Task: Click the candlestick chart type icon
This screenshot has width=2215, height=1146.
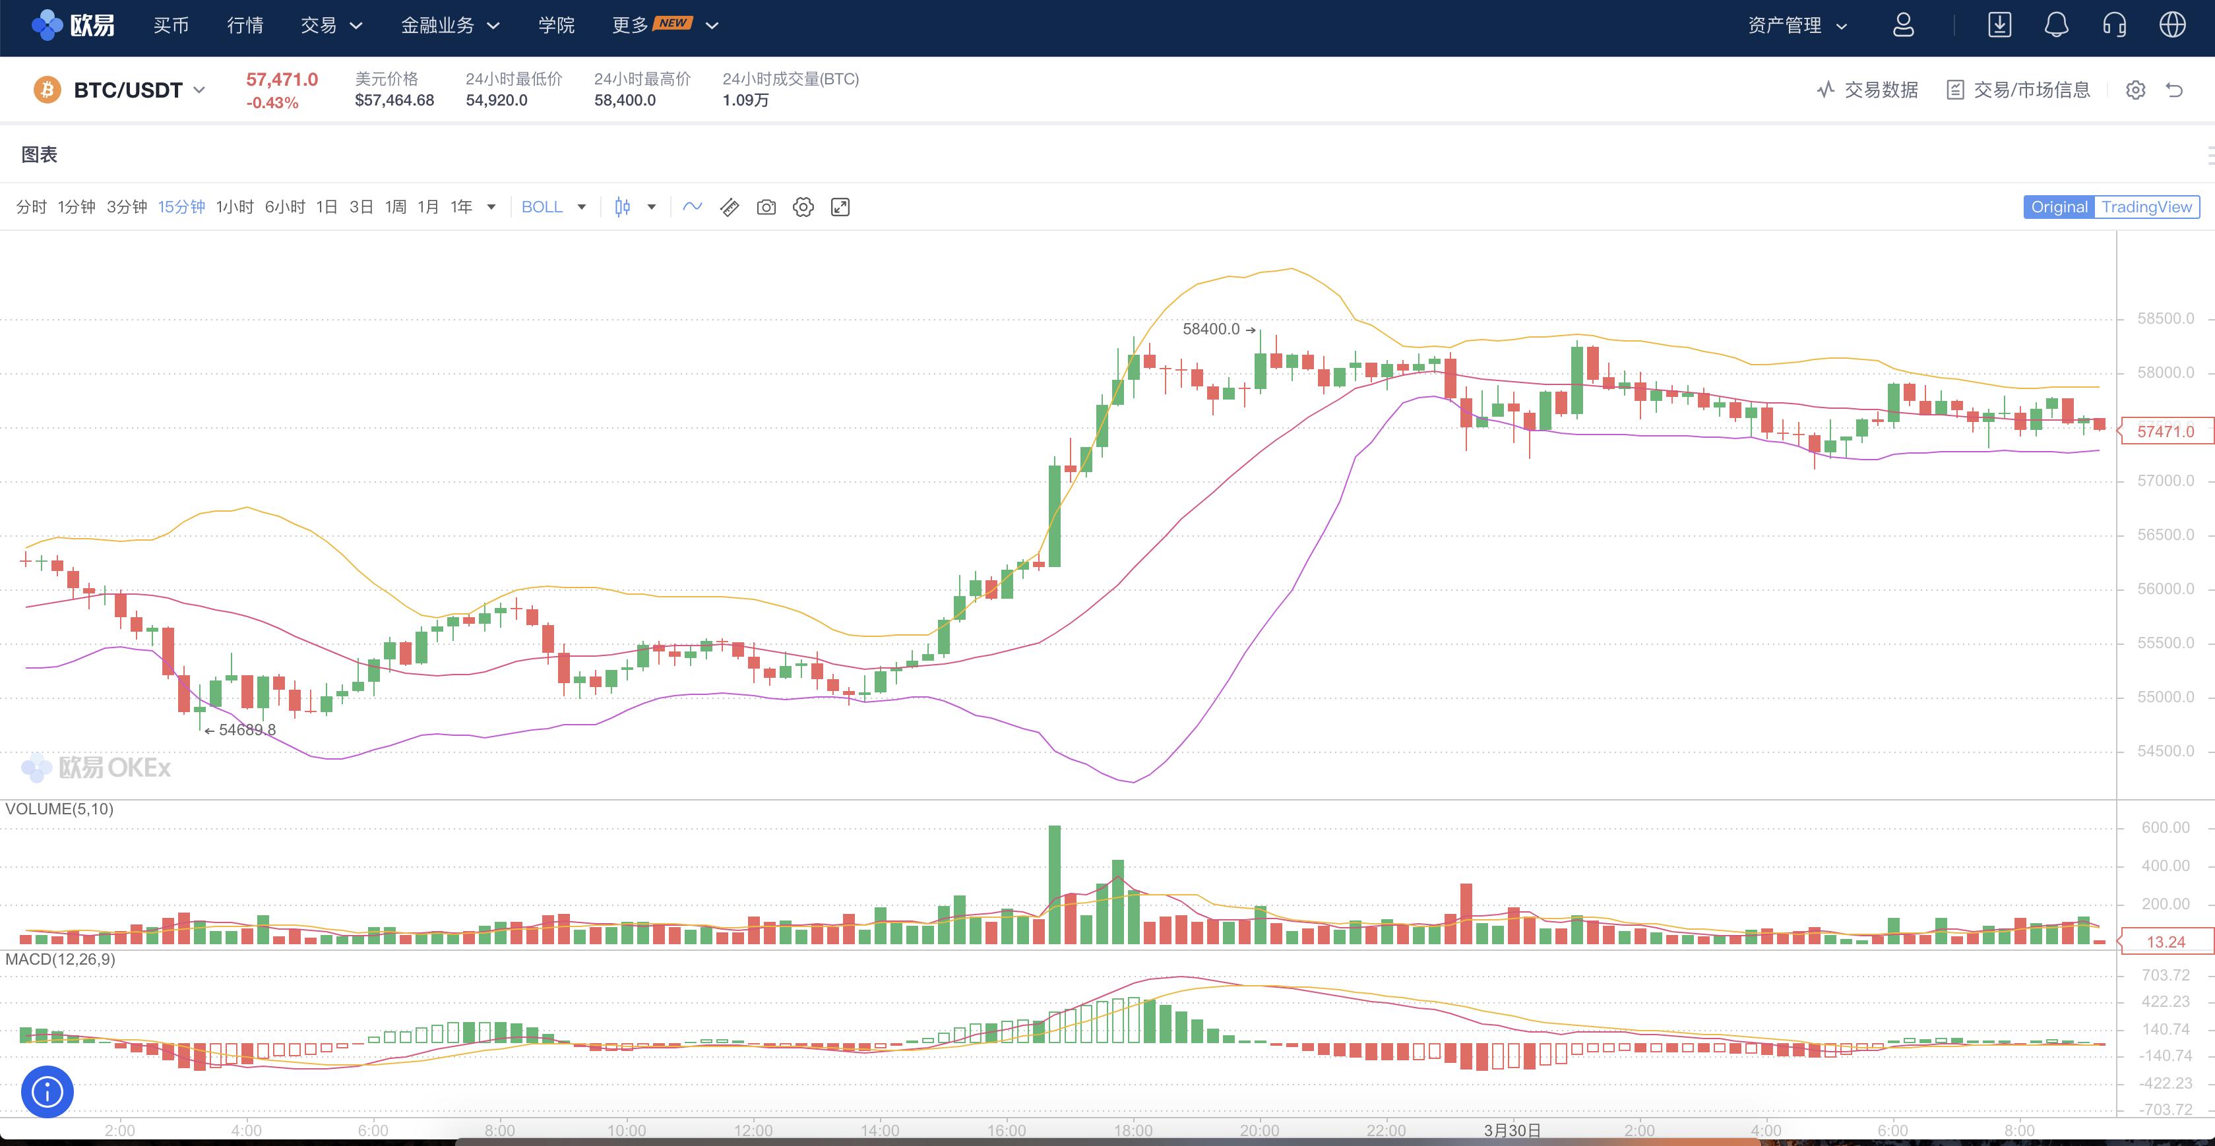Action: (623, 206)
